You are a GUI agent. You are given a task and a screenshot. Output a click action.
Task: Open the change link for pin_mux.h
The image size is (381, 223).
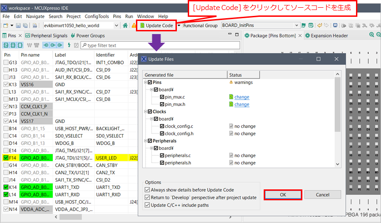242,104
